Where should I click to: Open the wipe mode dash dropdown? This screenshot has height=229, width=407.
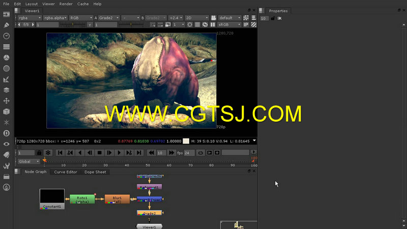click(x=131, y=18)
